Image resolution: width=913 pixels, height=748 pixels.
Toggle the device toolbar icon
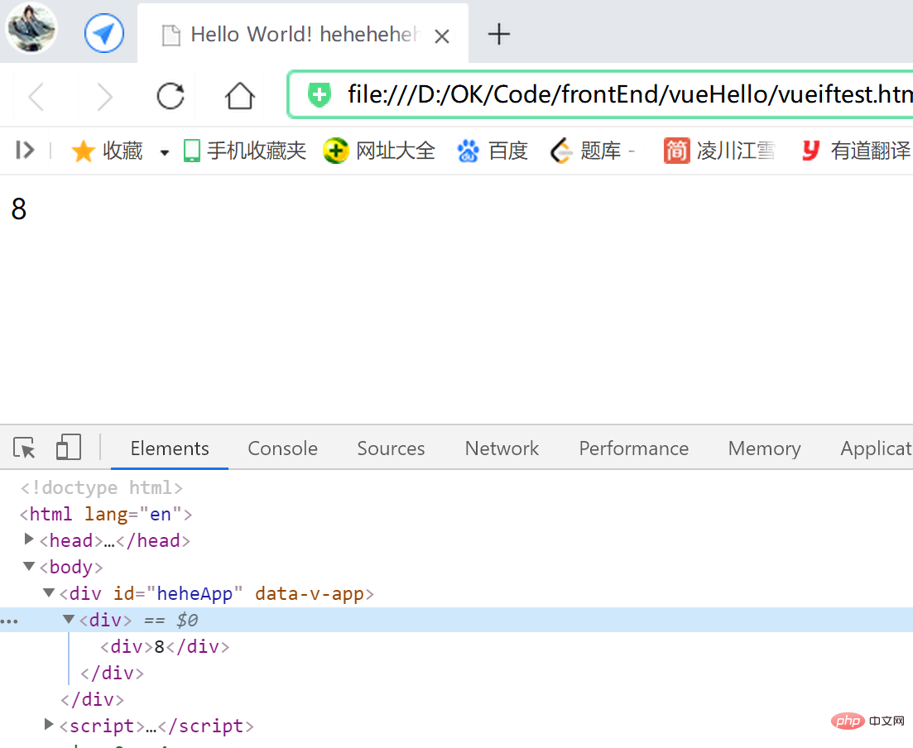coord(68,448)
